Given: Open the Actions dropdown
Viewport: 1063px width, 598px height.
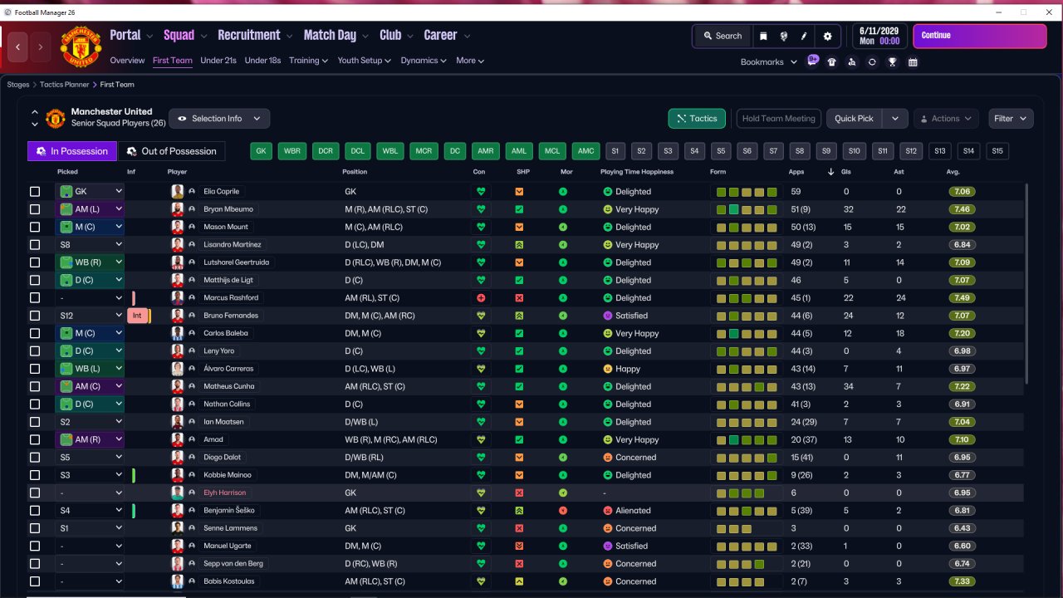Looking at the screenshot, I should [946, 119].
